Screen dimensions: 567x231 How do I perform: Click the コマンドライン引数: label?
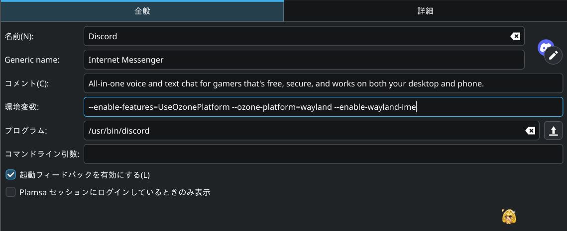point(42,154)
